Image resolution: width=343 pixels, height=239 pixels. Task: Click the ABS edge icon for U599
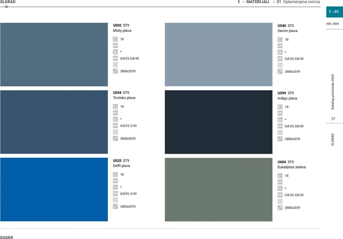tap(280, 126)
